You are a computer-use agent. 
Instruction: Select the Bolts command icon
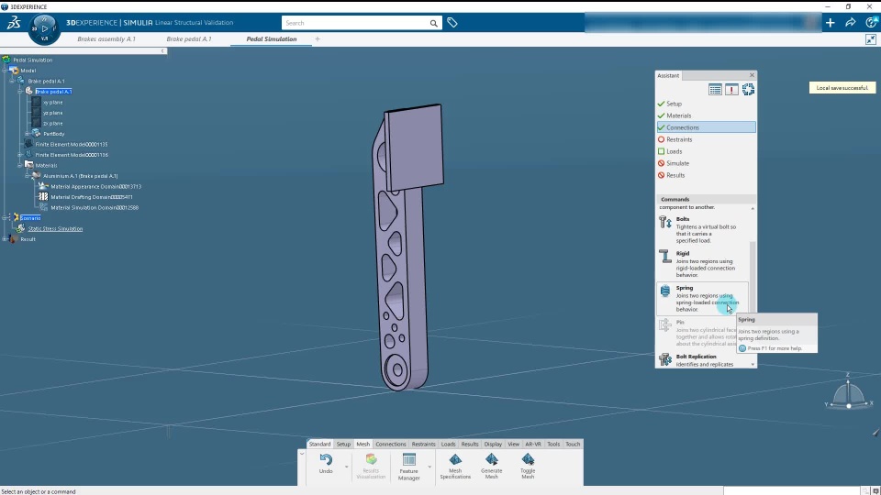(665, 222)
